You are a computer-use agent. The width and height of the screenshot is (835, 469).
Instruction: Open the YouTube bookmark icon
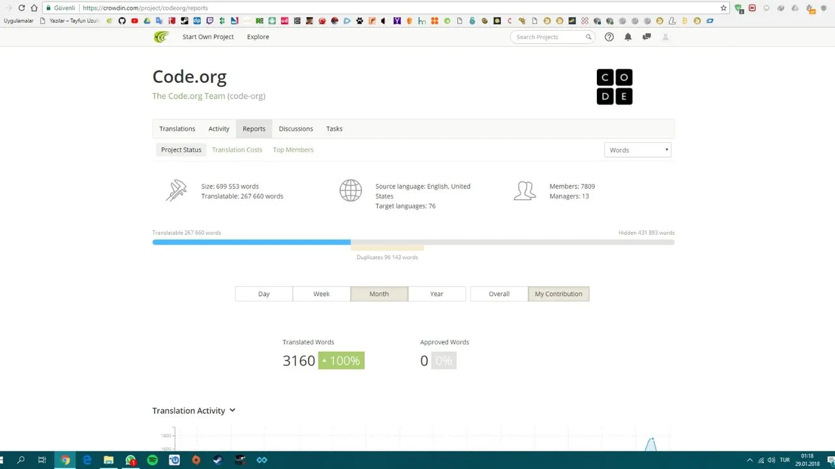(x=134, y=21)
